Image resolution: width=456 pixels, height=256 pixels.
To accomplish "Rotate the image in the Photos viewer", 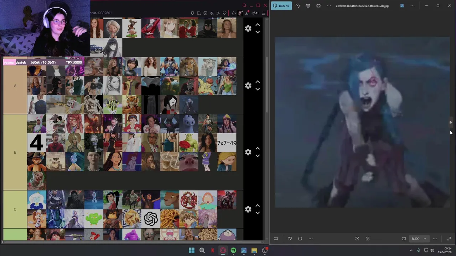I will tap(298, 6).
